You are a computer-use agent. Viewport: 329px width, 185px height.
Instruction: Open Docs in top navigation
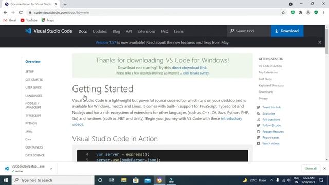[x=83, y=31]
